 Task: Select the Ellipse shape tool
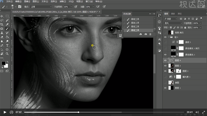tap(7, 50)
